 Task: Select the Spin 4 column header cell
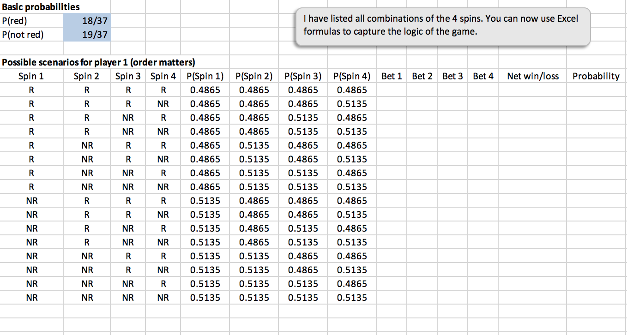(x=163, y=76)
